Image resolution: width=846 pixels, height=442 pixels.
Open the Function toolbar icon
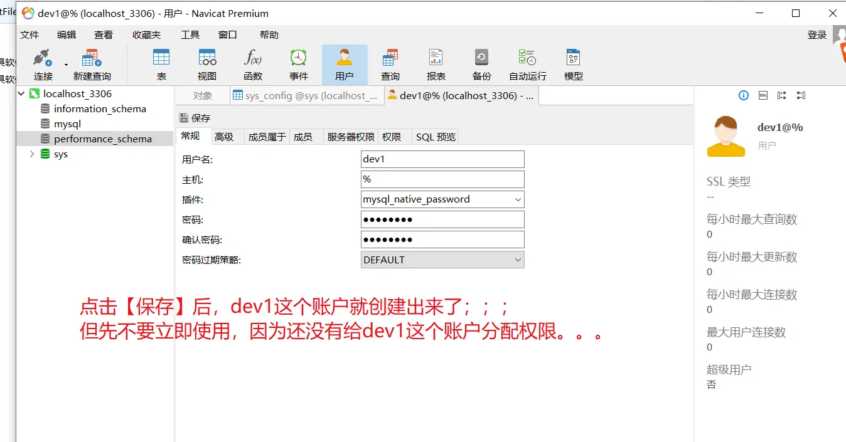pyautogui.click(x=253, y=65)
